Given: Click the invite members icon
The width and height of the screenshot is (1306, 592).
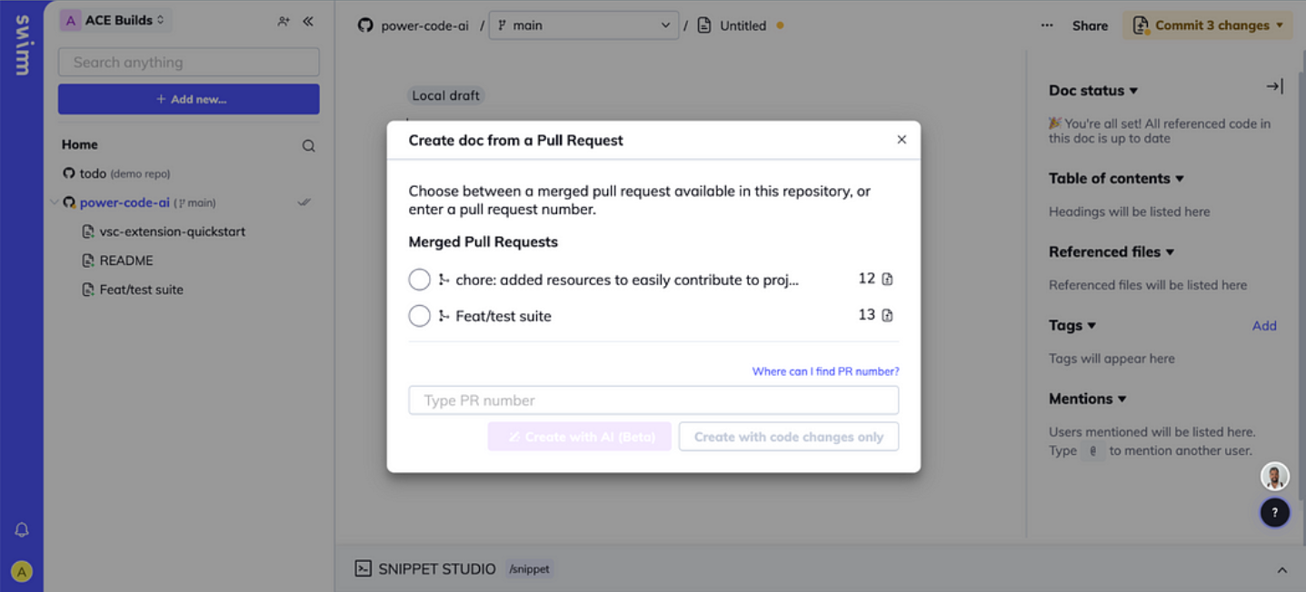Looking at the screenshot, I should (284, 21).
